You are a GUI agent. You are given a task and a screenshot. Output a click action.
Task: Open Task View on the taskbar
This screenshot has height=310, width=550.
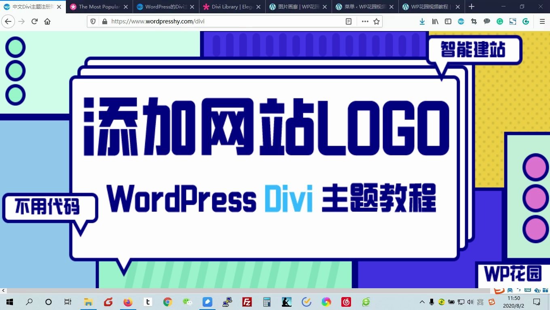(x=68, y=302)
